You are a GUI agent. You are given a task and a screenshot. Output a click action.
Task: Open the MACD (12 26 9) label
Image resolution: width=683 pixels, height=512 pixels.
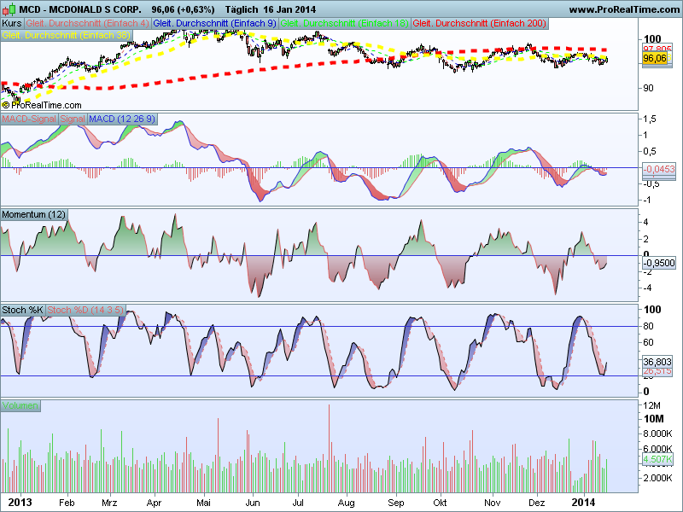pos(122,119)
